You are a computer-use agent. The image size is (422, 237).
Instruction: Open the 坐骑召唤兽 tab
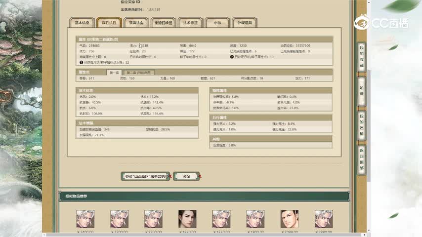164,23
